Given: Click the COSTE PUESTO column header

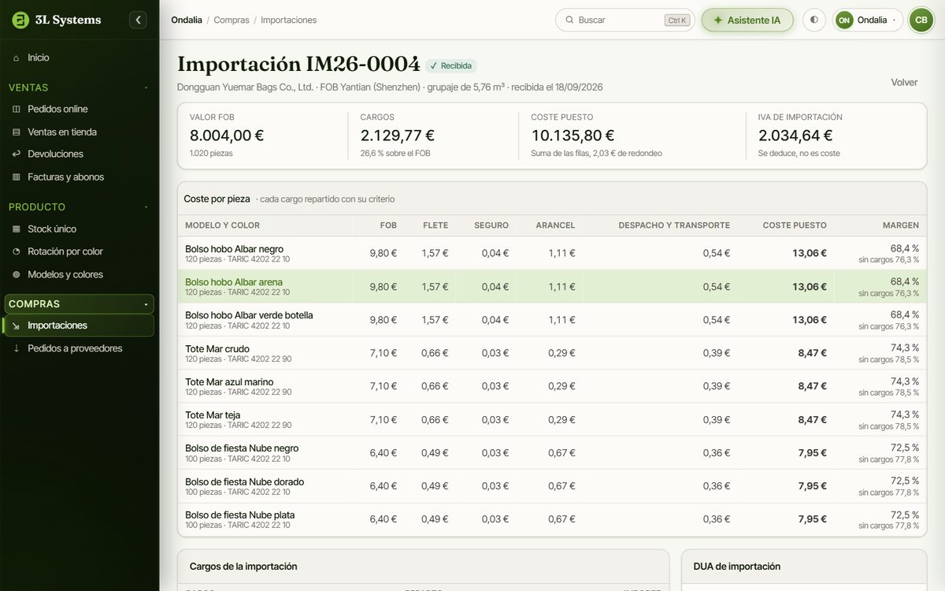Looking at the screenshot, I should [795, 225].
